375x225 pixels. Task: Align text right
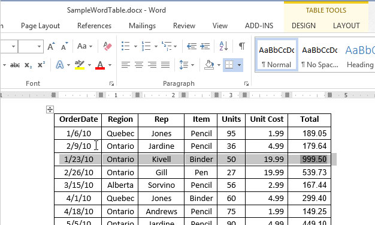click(x=152, y=65)
